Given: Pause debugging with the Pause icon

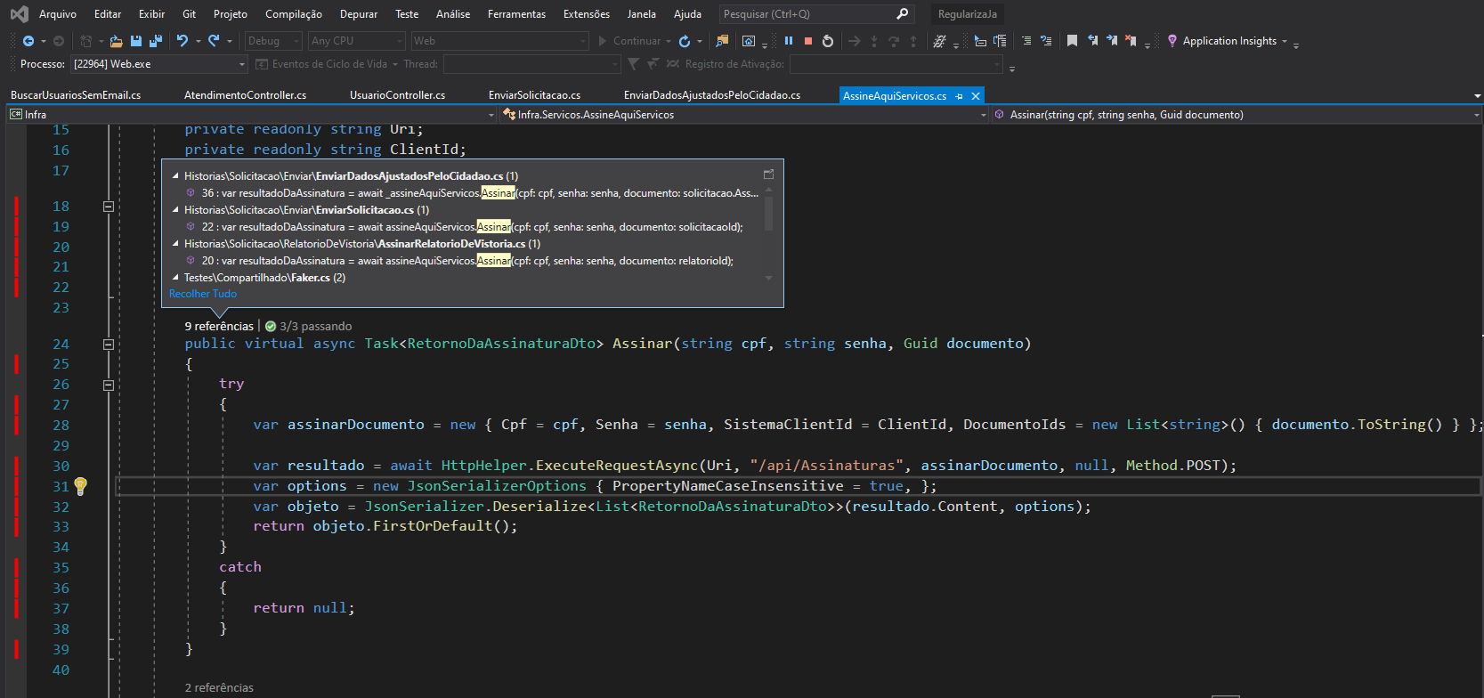Looking at the screenshot, I should pyautogui.click(x=789, y=41).
